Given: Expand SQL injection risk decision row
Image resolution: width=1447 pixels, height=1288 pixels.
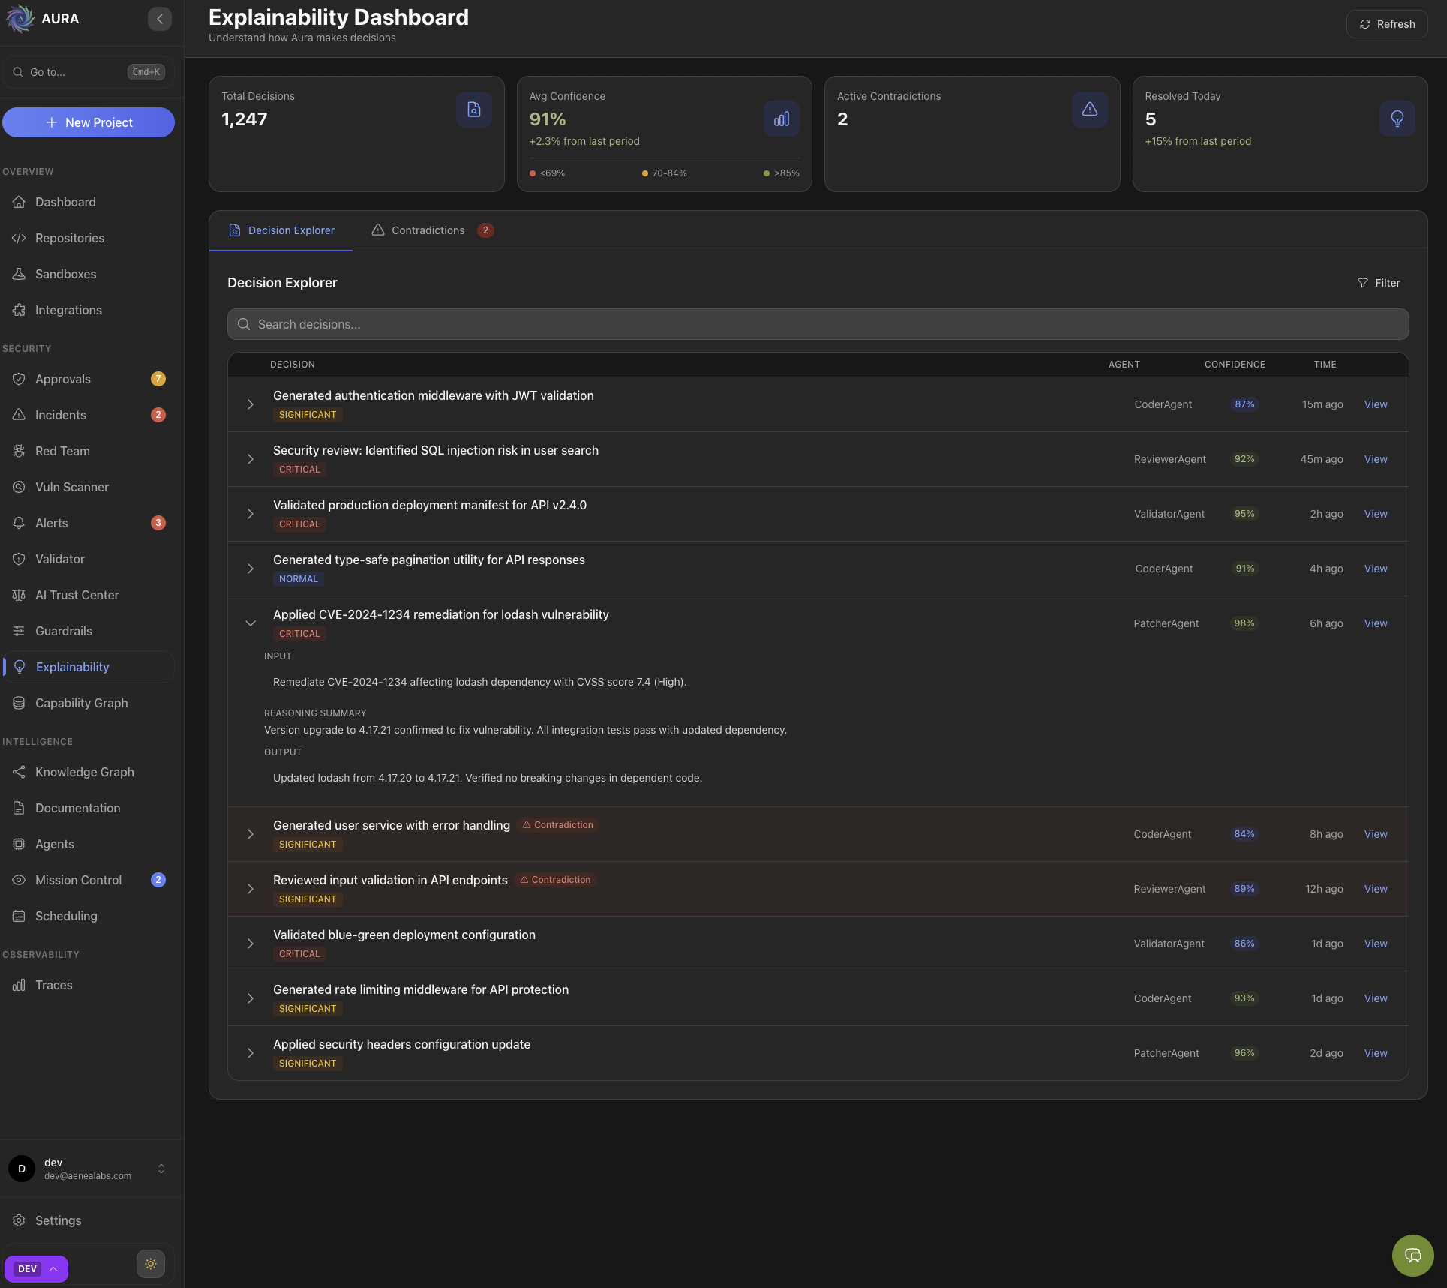Looking at the screenshot, I should (x=251, y=459).
